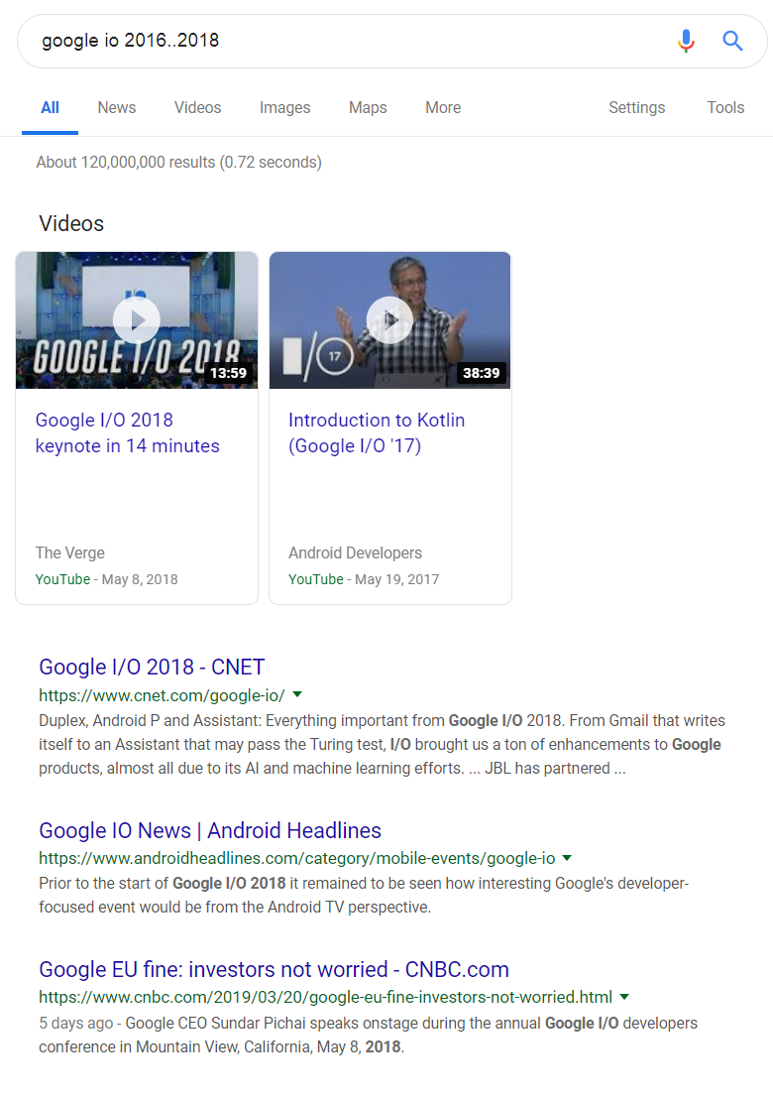Open the cnet.com URL dropdown arrow
The image size is (773, 1101).
(297, 694)
